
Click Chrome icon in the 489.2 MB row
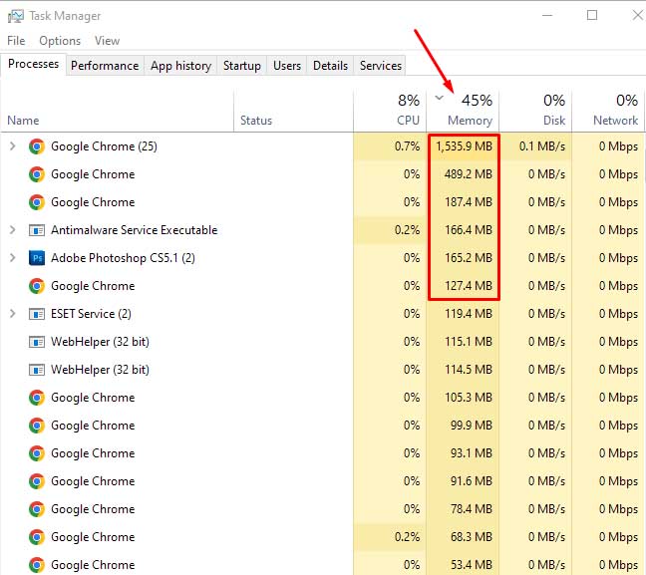[x=37, y=174]
